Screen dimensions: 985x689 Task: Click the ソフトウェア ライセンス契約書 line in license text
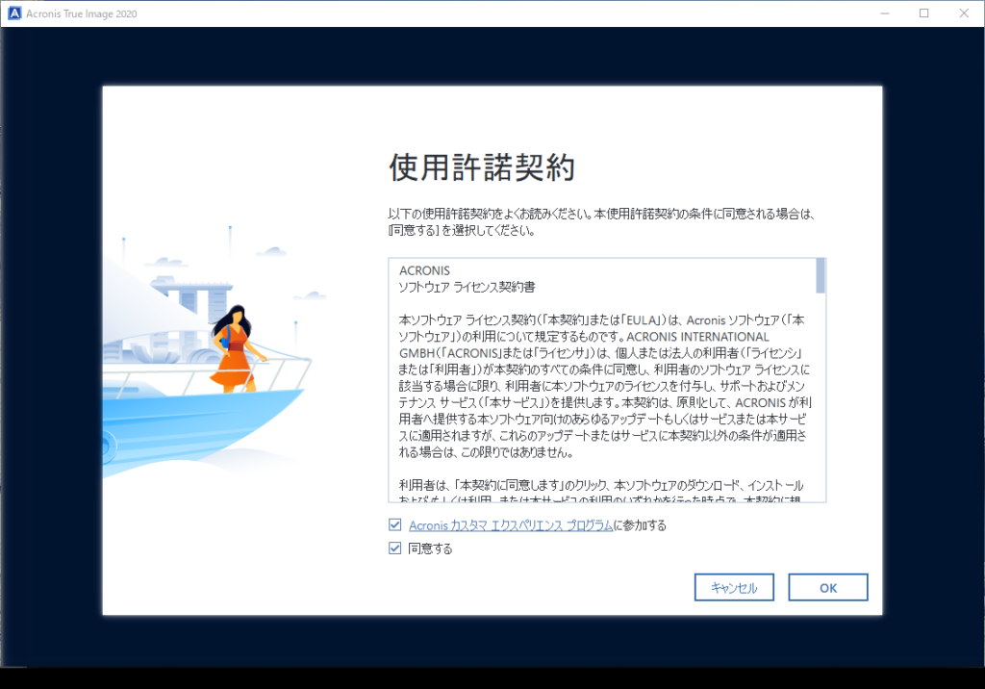[x=467, y=288]
